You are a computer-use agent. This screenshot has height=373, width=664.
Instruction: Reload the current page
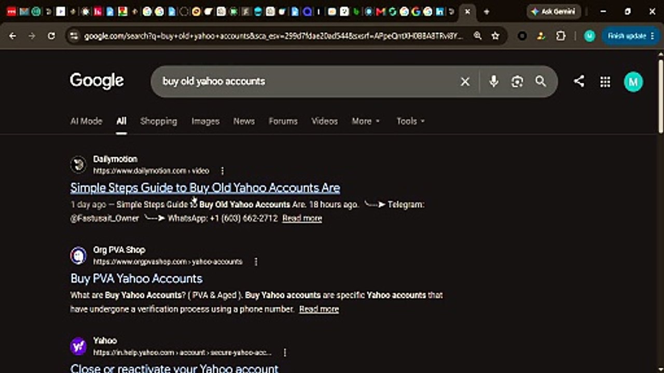coord(51,36)
